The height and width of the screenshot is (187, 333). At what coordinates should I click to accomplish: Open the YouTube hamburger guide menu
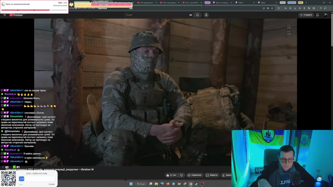click(x=4, y=15)
